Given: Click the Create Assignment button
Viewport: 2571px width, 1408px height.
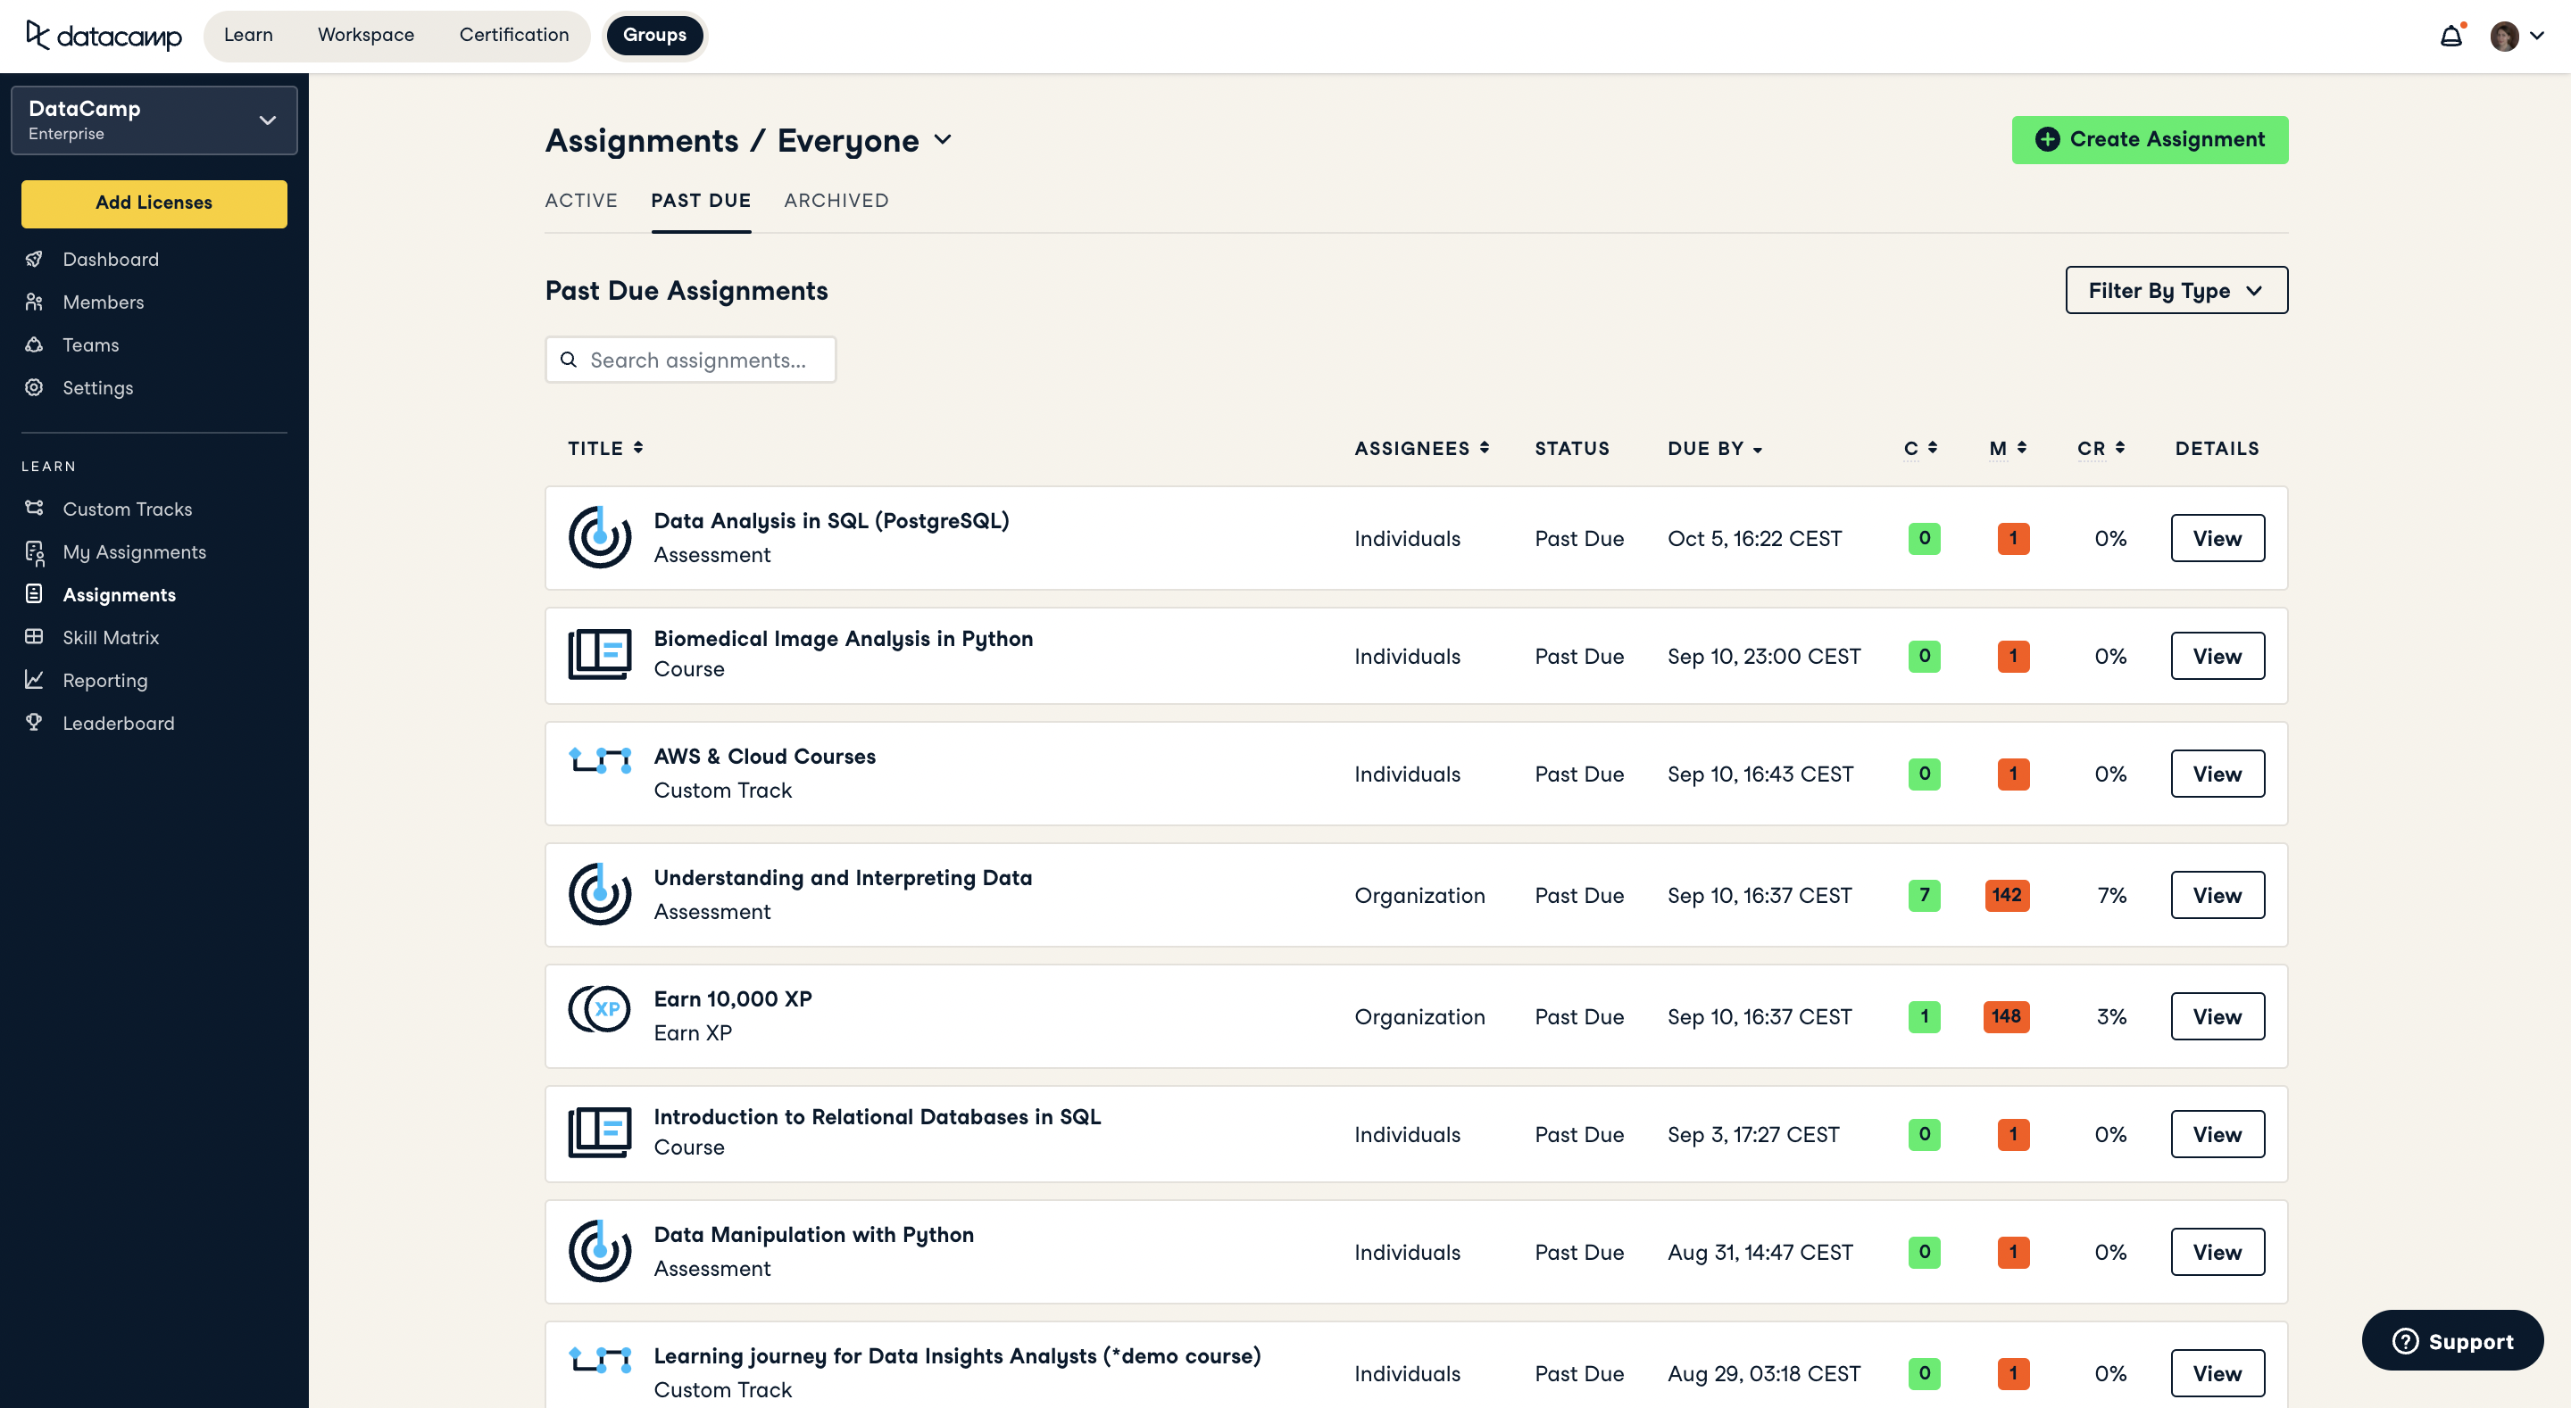Looking at the screenshot, I should (x=2149, y=140).
